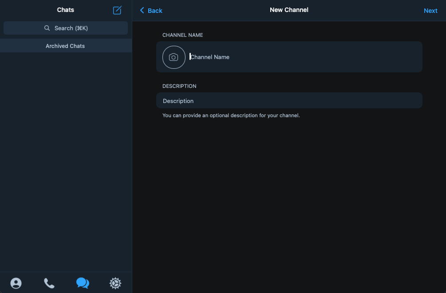Image resolution: width=446 pixels, height=293 pixels.
Task: Open Calls with the phone icon
Action: [49, 283]
